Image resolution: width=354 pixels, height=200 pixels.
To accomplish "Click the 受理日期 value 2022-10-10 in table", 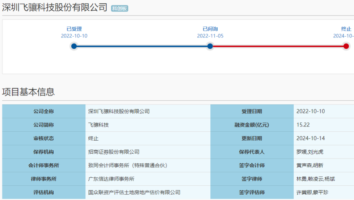I will point(310,111).
